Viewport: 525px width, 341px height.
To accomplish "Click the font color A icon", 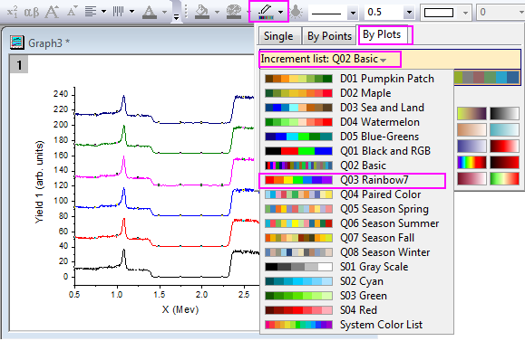I will click(x=150, y=13).
